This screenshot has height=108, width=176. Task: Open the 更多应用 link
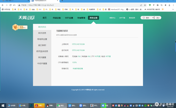pos(132,18)
